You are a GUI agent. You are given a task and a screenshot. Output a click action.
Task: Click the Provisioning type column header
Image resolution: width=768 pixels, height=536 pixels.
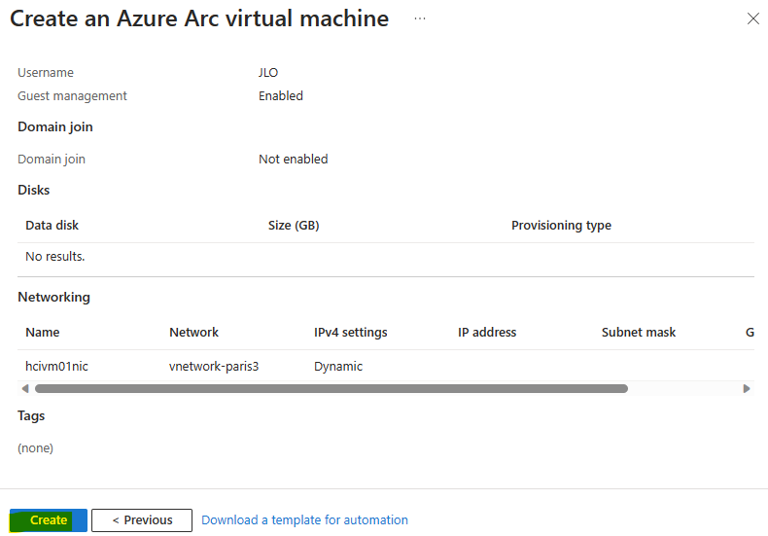pyautogui.click(x=561, y=225)
